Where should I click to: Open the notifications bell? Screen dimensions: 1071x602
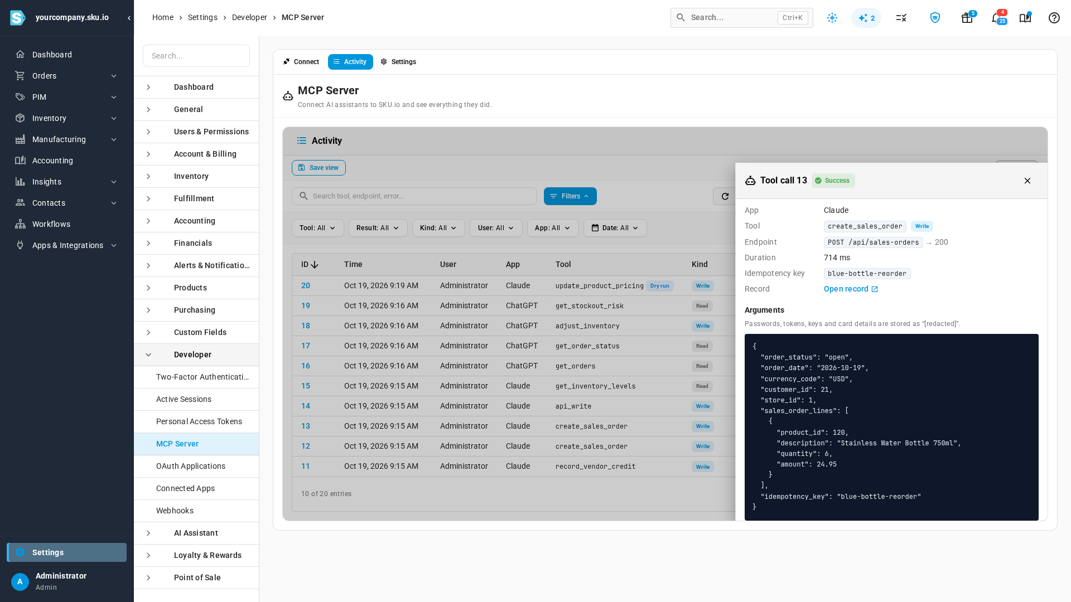coord(996,18)
